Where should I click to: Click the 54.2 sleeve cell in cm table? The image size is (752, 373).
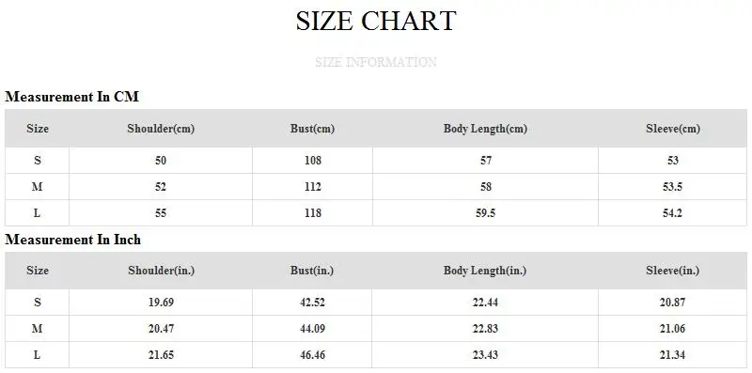(672, 213)
